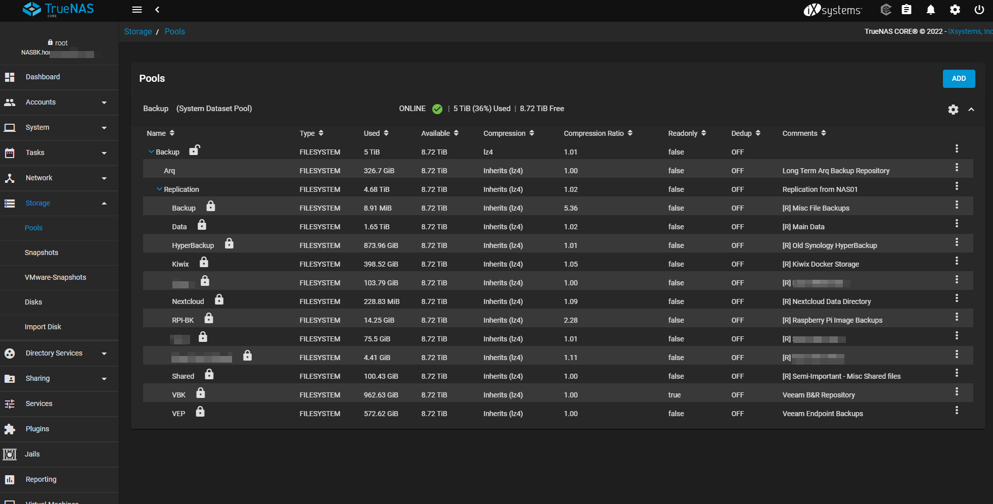Open the Jails page
The image size is (993, 504).
(x=59, y=455)
